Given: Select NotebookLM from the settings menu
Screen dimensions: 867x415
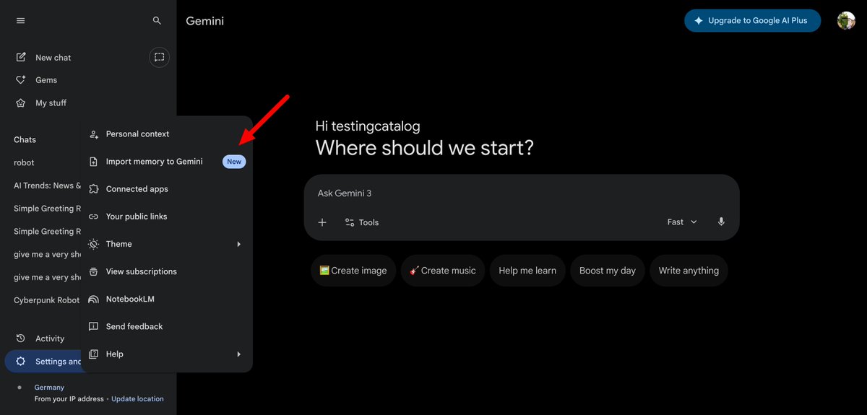Looking at the screenshot, I should [x=167, y=299].
